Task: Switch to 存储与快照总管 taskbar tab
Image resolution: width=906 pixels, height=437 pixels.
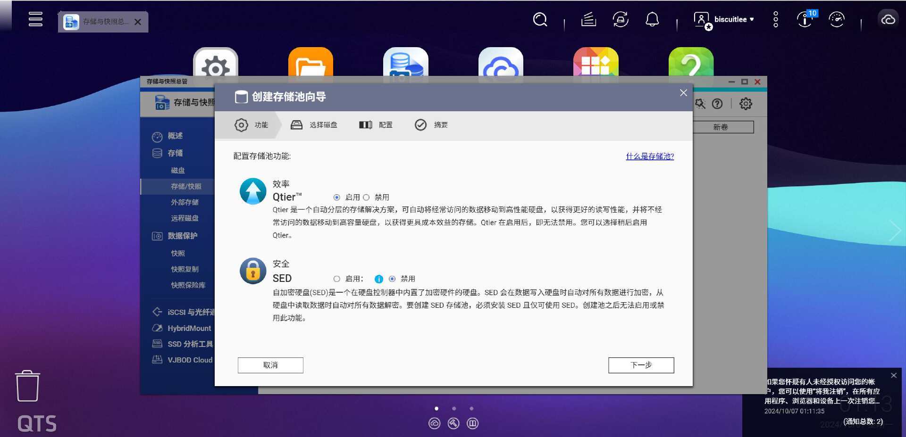Action: (103, 22)
